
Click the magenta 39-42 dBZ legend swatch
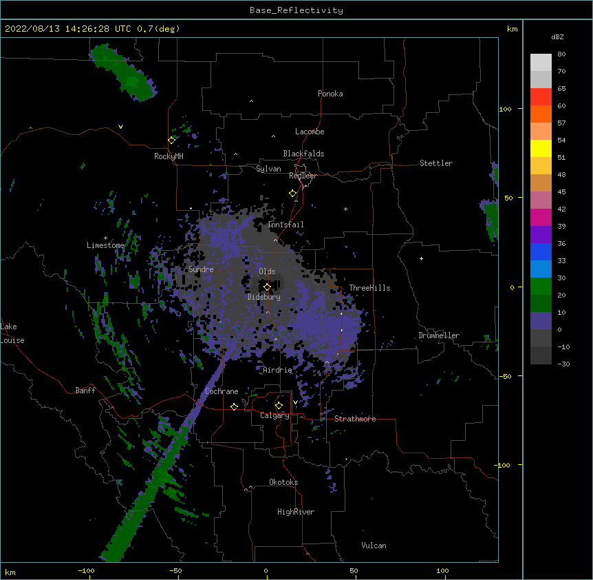click(541, 217)
